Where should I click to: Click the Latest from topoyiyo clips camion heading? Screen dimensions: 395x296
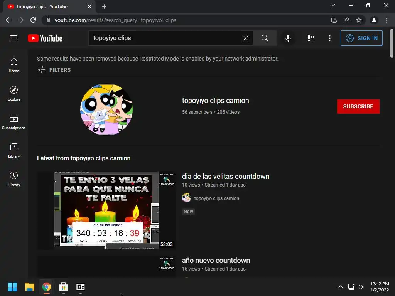click(x=84, y=158)
